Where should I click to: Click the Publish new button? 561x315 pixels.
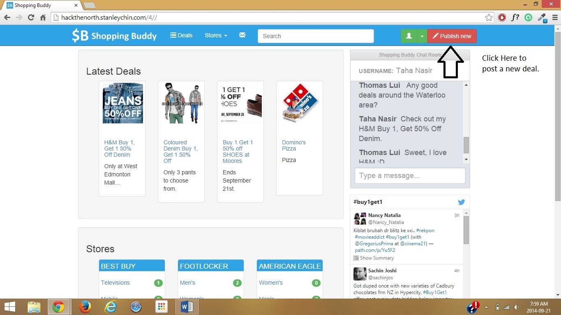452,36
